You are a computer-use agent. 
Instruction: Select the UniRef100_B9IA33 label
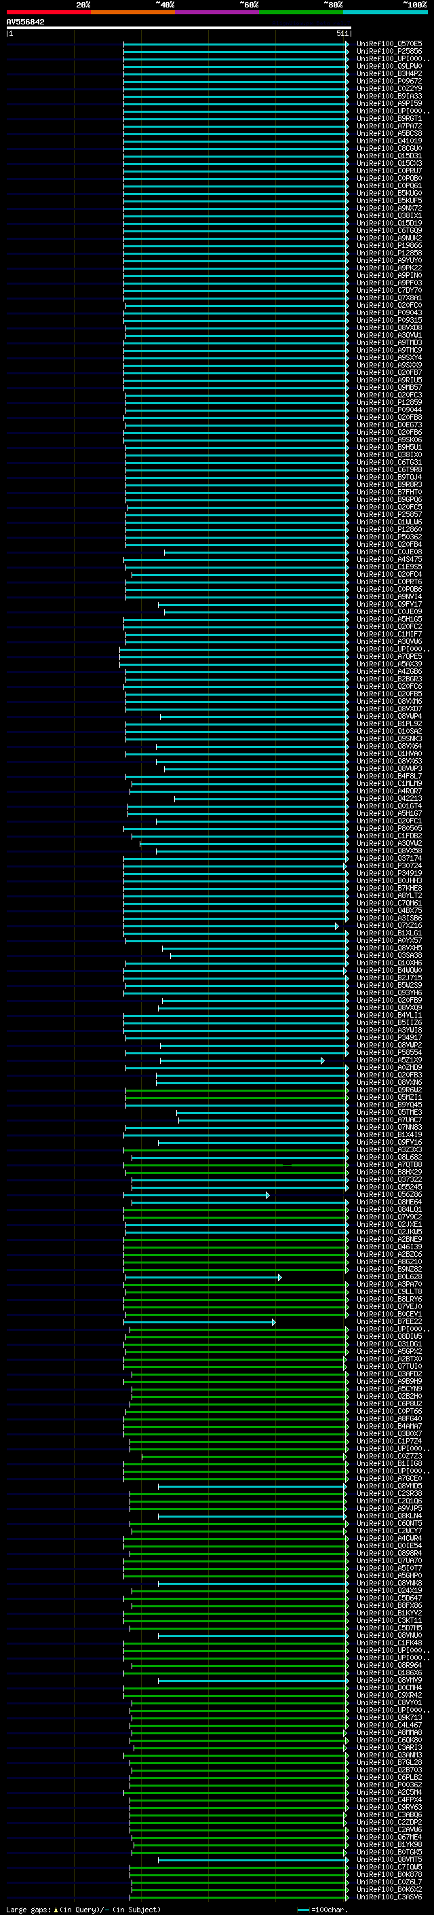389,96
